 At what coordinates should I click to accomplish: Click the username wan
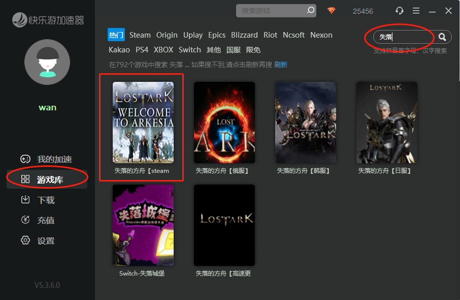[48, 107]
